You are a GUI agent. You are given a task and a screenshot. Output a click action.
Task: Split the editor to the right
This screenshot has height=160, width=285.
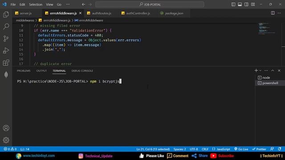pyautogui.click(x=273, y=13)
